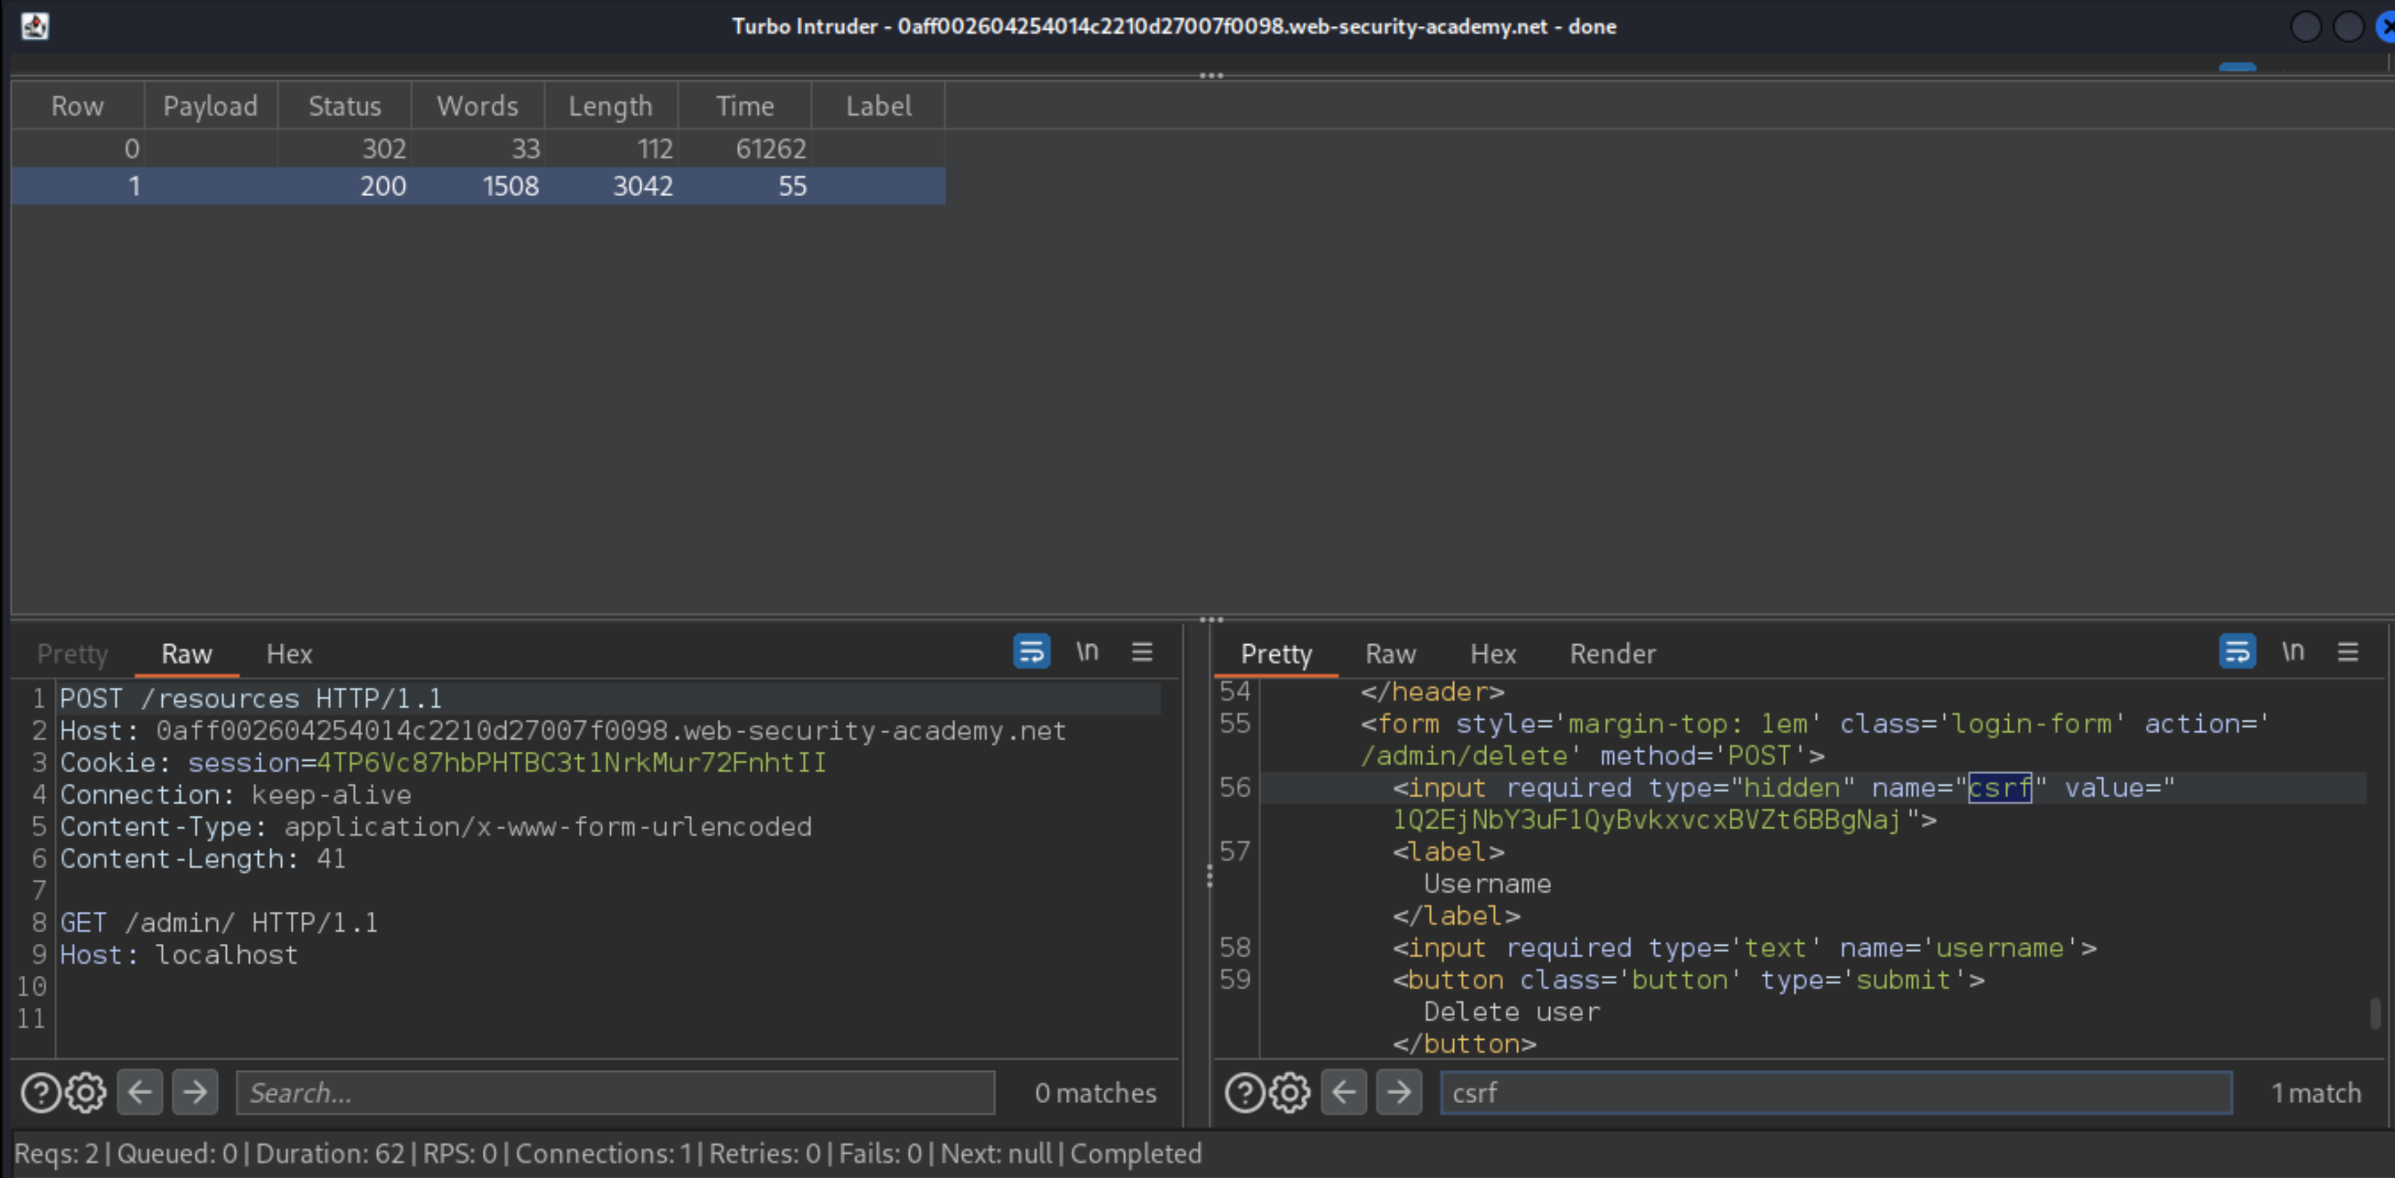The image size is (2395, 1178).
Task: Sort results by Label column
Action: tap(878, 106)
